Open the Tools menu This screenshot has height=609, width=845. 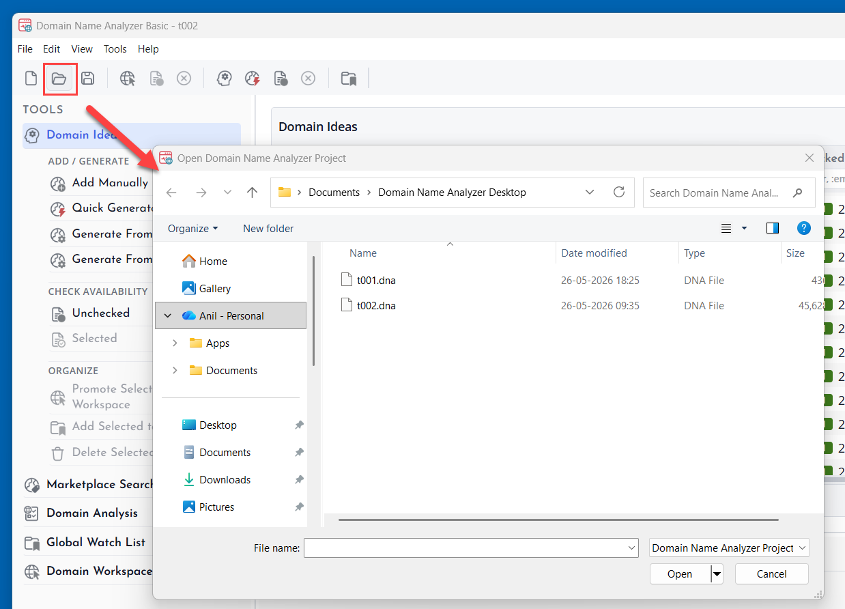(x=115, y=49)
